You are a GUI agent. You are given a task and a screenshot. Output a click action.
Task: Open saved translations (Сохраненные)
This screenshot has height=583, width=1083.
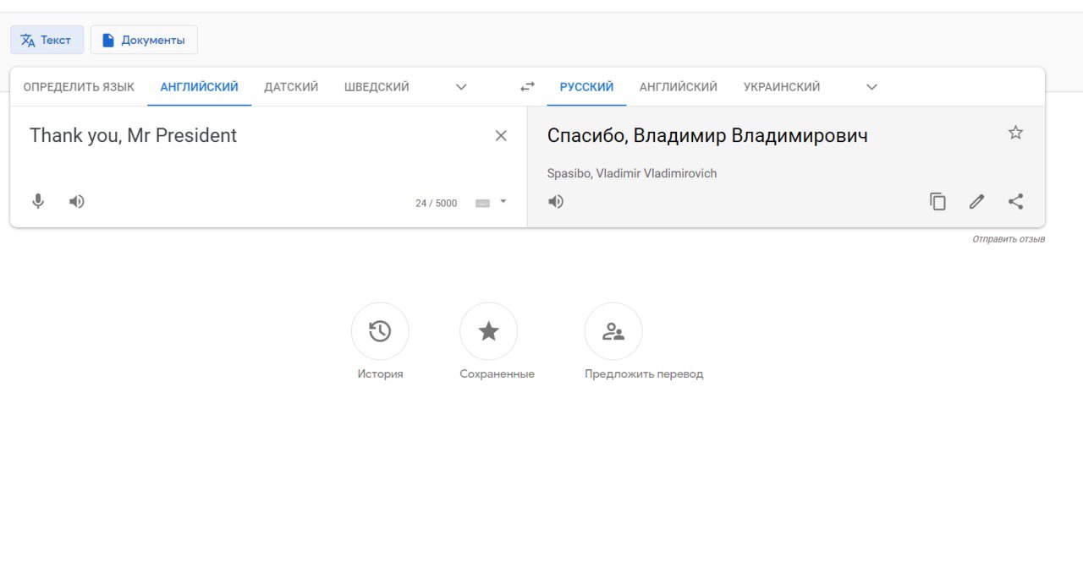(x=488, y=331)
